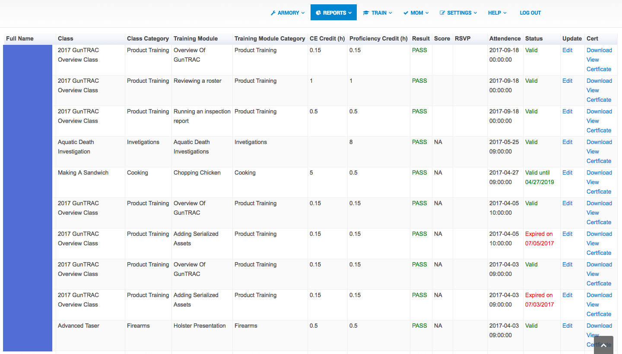Download cert for Holster Presentation row
Viewport: 622px width, 354px height.
click(599, 326)
